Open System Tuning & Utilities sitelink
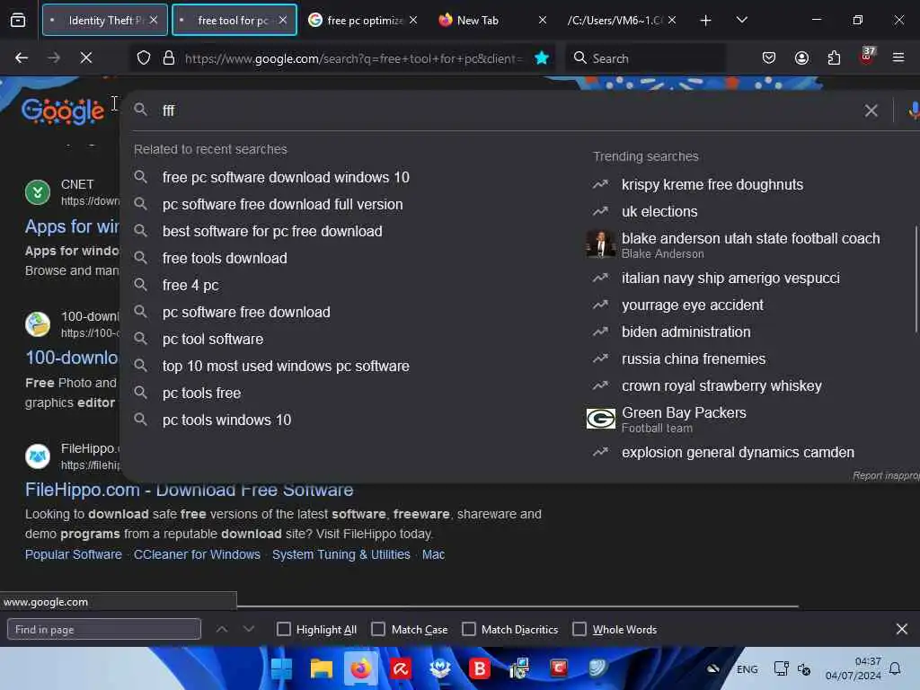The width and height of the screenshot is (920, 690). [x=341, y=554]
